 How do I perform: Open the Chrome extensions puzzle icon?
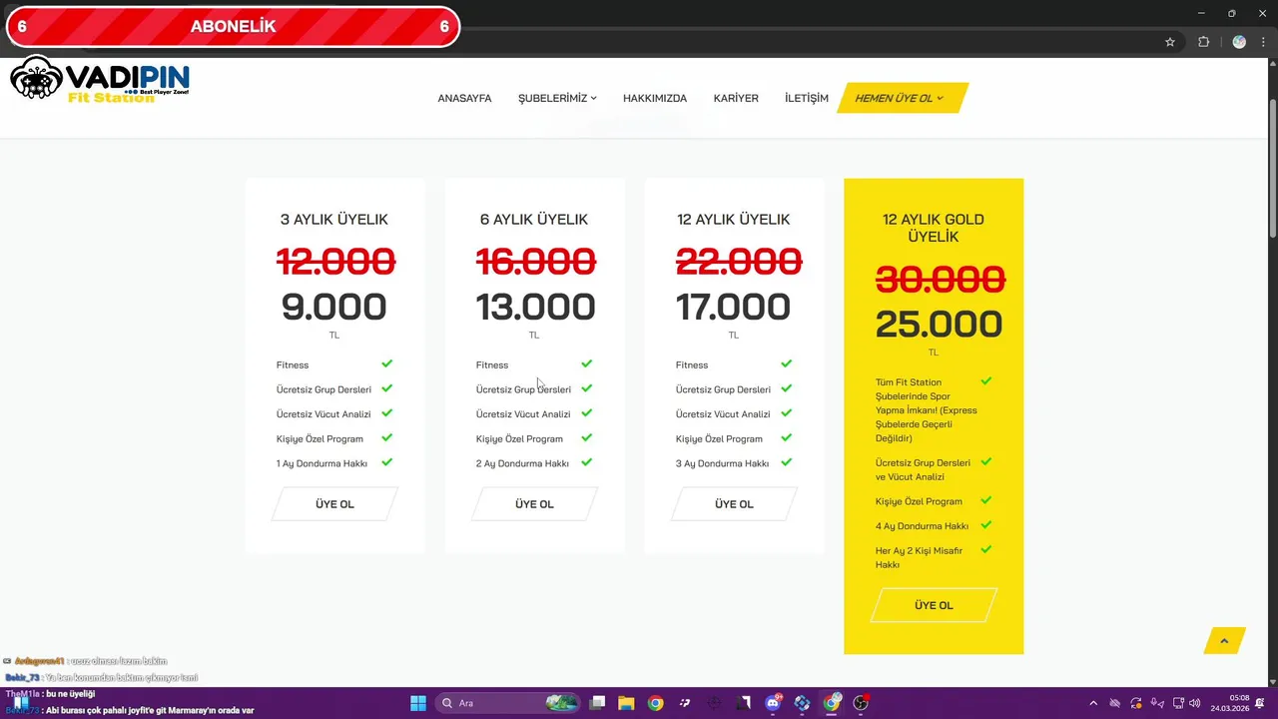click(x=1203, y=42)
